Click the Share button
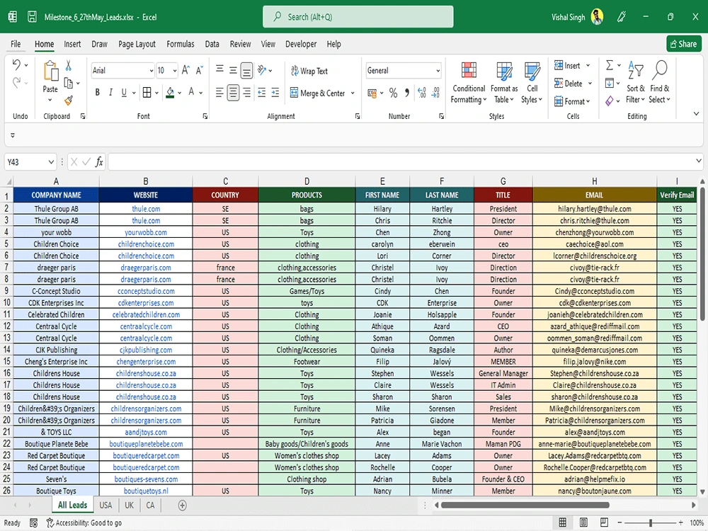The width and height of the screenshot is (708, 531). 684,44
